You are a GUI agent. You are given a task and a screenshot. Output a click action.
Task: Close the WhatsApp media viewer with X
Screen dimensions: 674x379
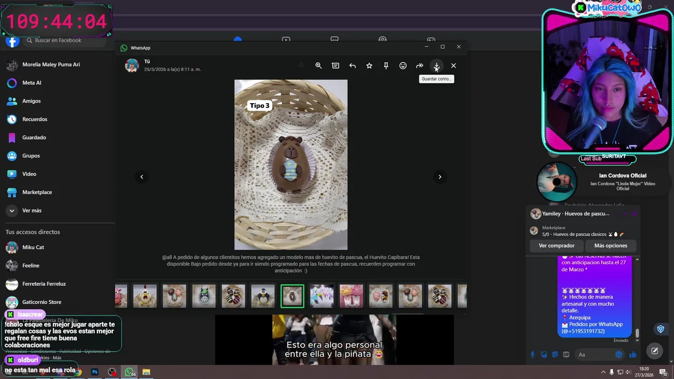[x=453, y=66]
